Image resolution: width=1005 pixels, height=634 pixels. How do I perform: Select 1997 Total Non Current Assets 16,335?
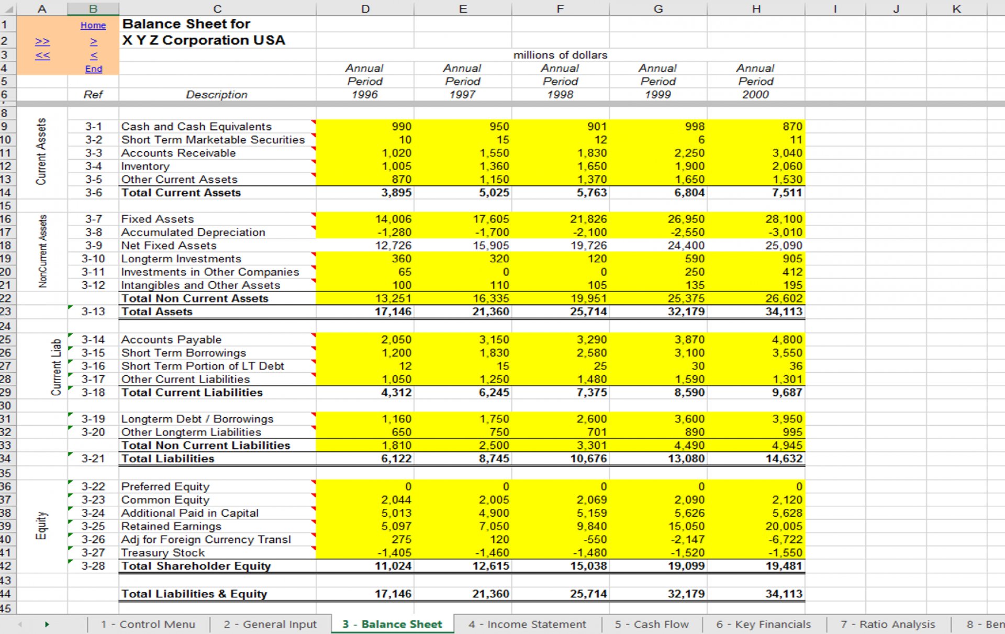463,298
